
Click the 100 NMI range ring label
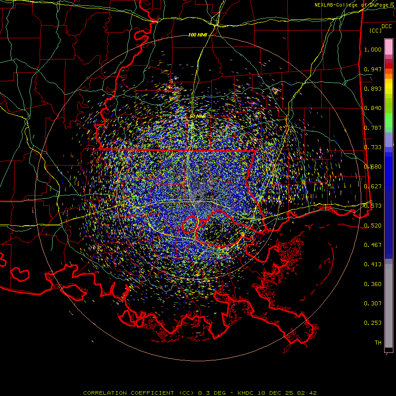(198, 35)
